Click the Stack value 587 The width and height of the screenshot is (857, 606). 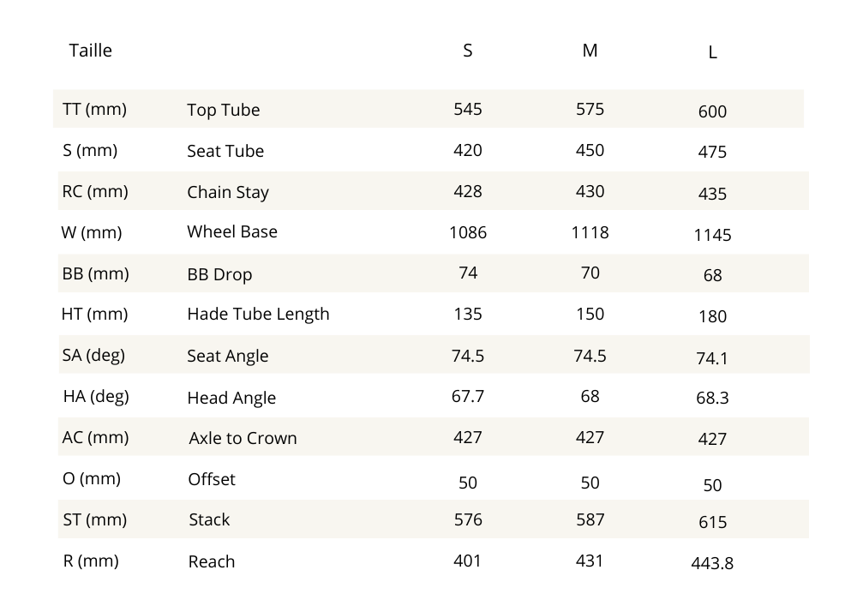[590, 519]
